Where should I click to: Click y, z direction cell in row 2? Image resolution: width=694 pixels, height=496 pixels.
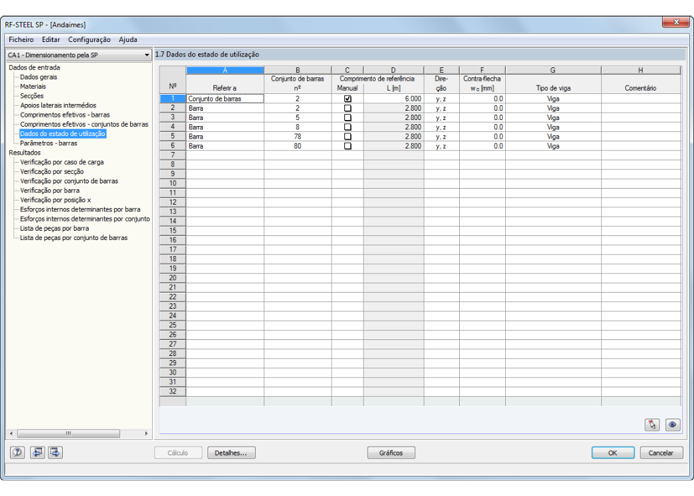[x=441, y=108]
